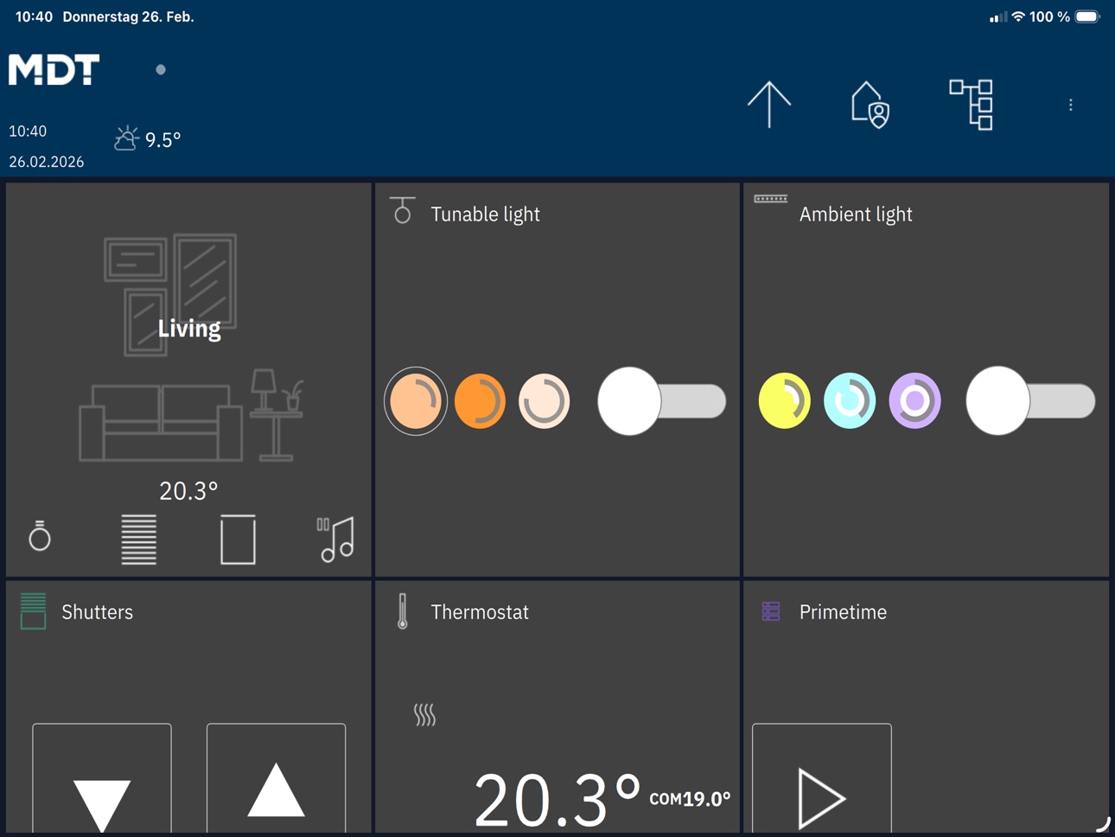Viewport: 1115px width, 837px height.
Task: Select the pale cream Tunable light preset
Action: click(545, 401)
